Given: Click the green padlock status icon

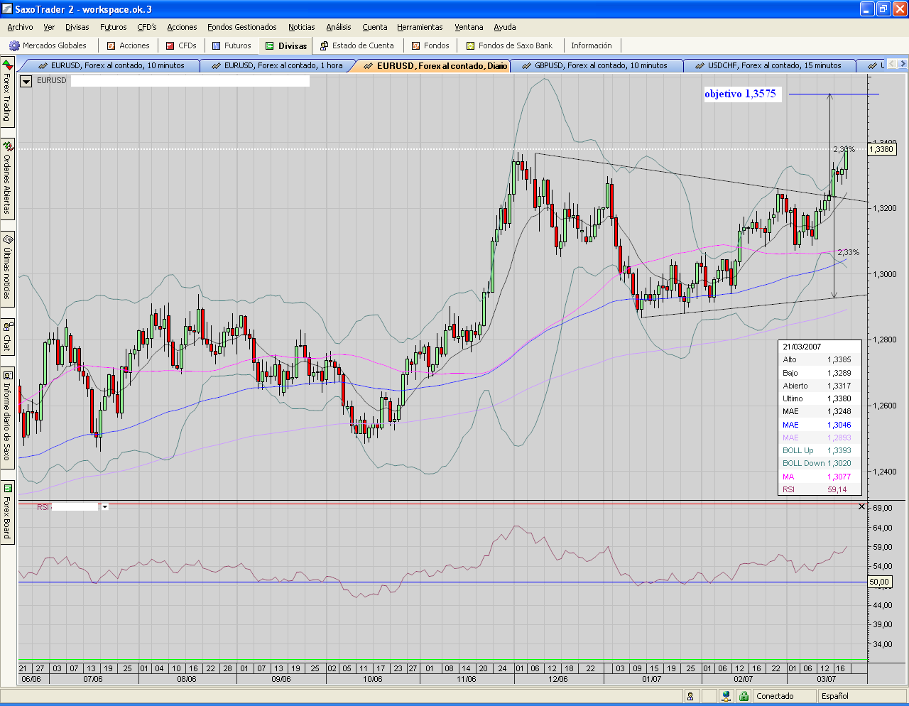Looking at the screenshot, I should (744, 696).
